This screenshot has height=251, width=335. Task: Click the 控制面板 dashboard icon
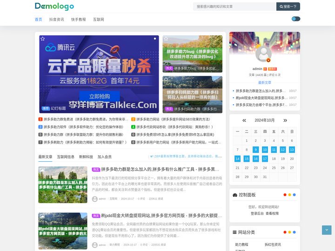click(x=235, y=195)
